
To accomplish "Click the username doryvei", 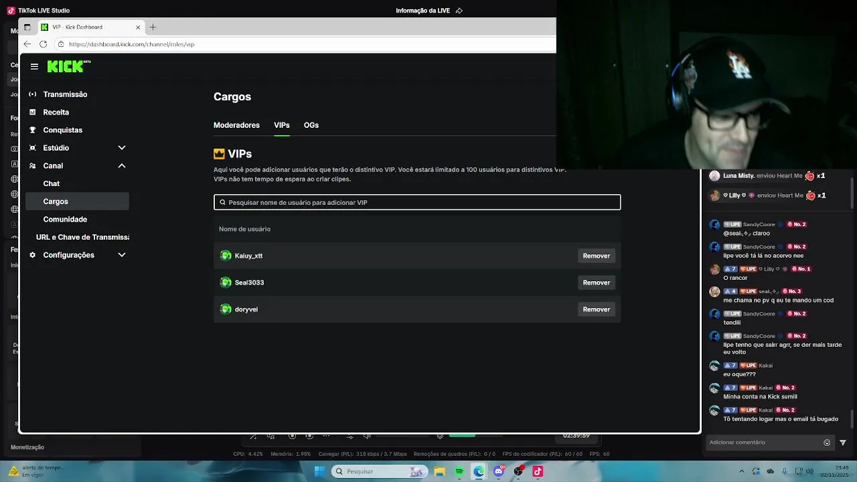I will pos(246,309).
